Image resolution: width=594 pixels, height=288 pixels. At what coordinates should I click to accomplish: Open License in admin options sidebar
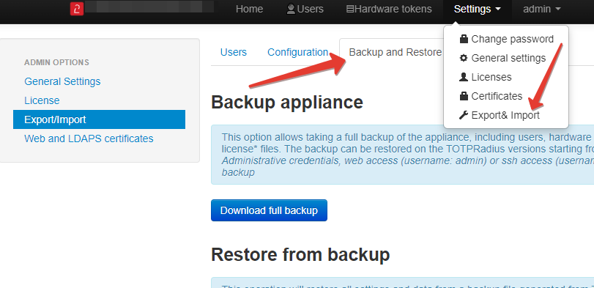(x=42, y=100)
